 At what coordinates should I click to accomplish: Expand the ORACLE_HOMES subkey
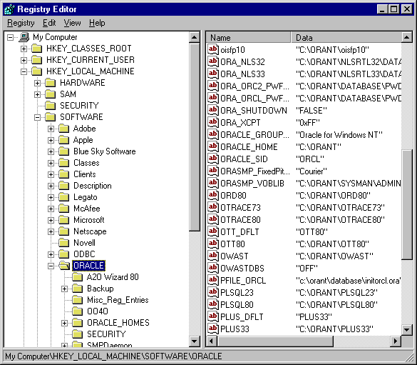pos(64,323)
